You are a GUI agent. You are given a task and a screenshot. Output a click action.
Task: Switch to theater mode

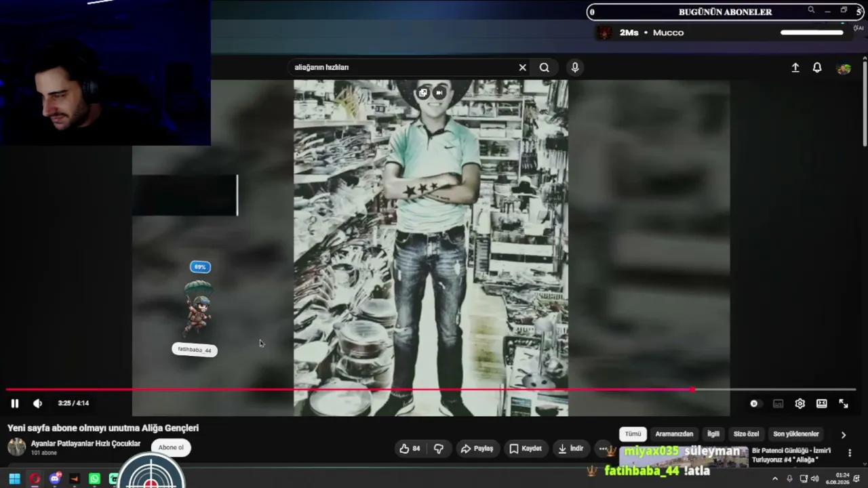tap(822, 403)
